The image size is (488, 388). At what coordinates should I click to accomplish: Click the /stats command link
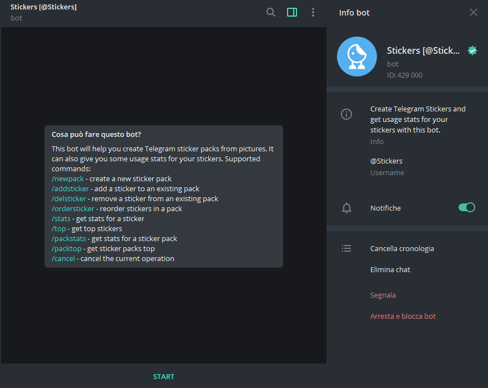point(61,219)
